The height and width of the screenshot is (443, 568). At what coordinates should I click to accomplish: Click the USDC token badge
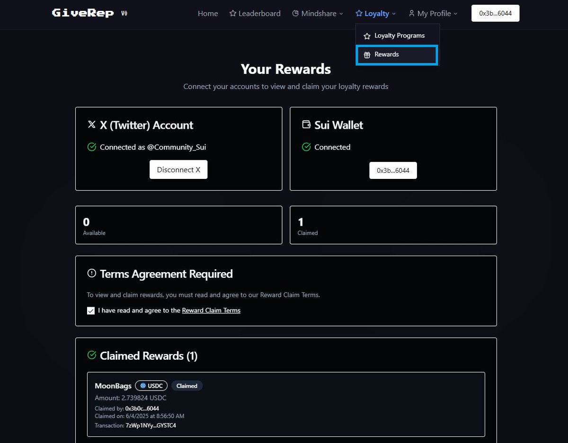[151, 386]
